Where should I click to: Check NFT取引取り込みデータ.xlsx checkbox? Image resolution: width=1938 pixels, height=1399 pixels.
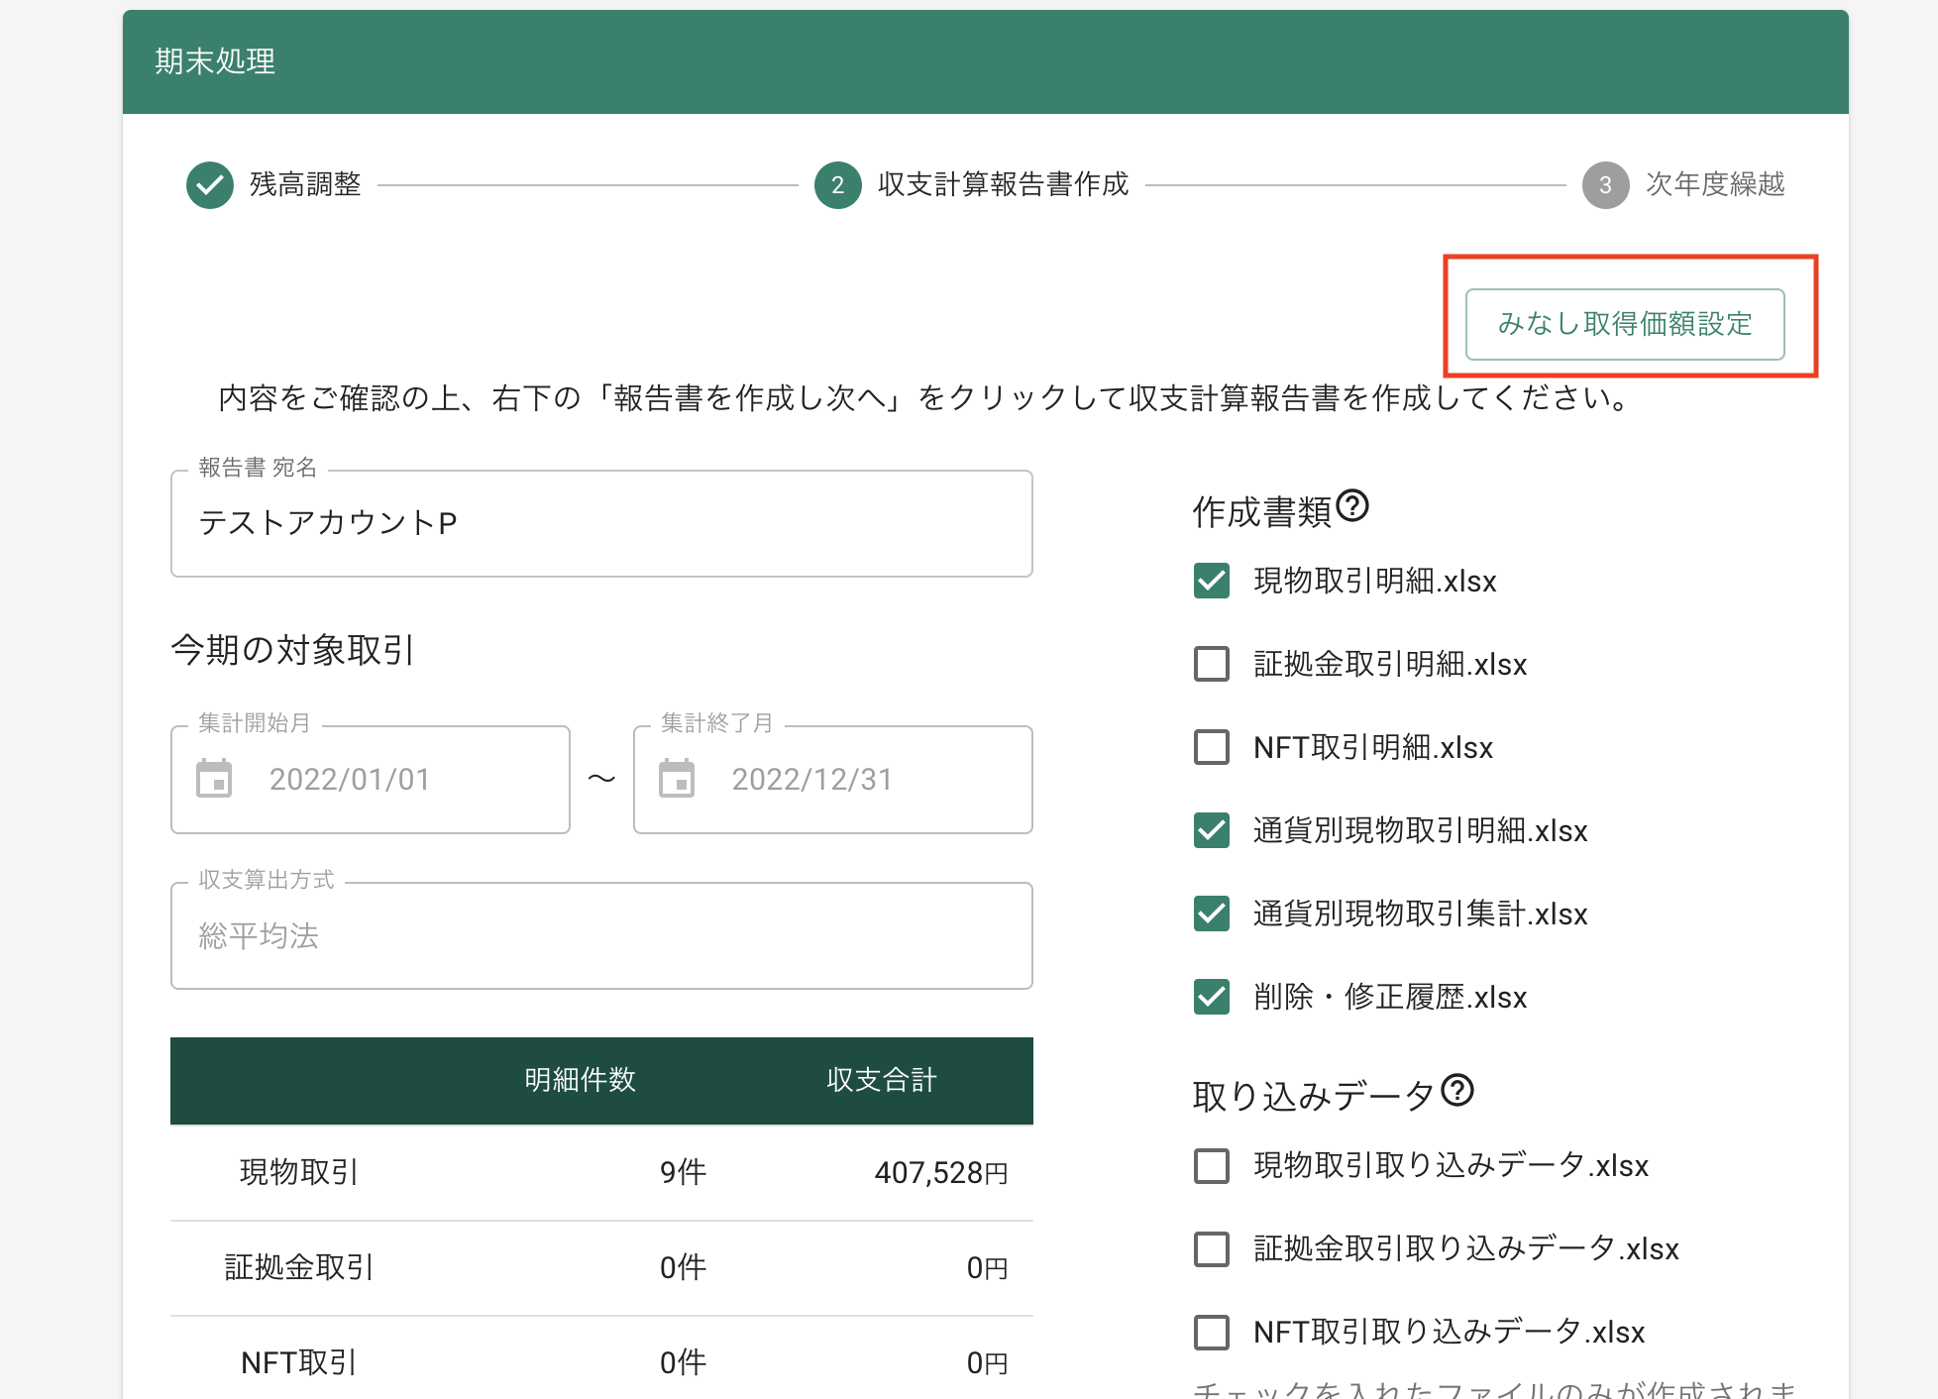1212,1333
